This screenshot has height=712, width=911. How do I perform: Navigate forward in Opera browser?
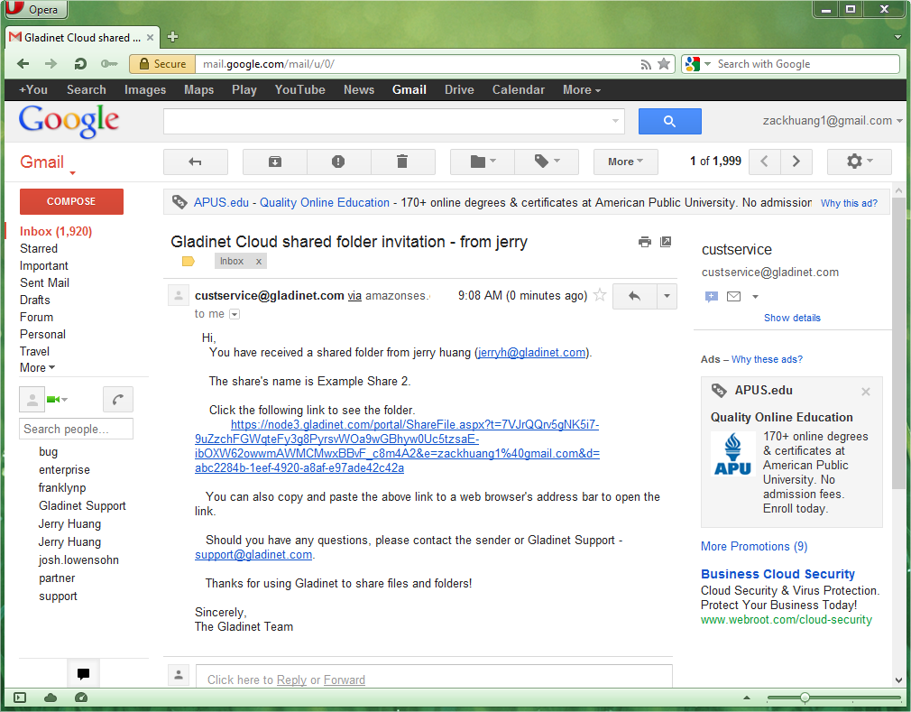(x=51, y=64)
